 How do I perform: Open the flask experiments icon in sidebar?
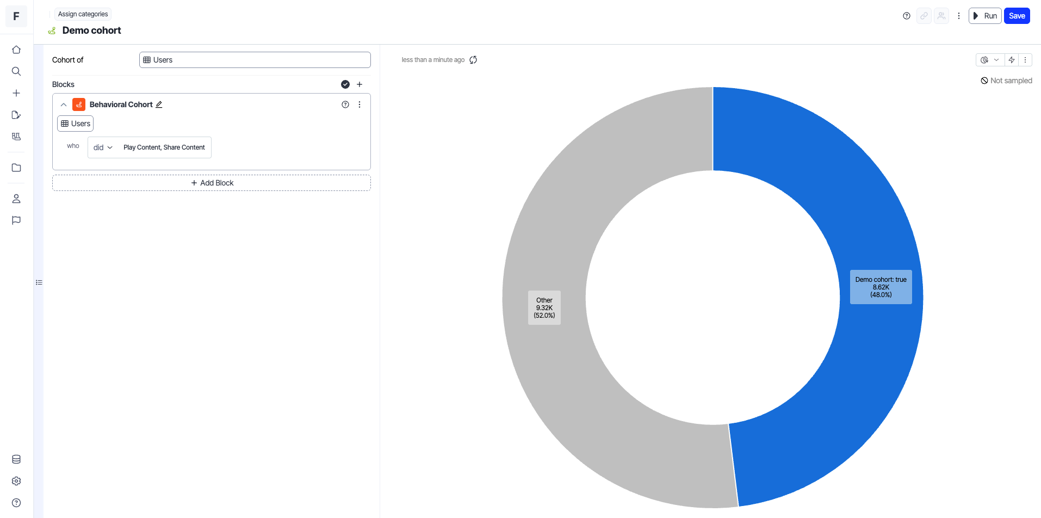coord(16,137)
